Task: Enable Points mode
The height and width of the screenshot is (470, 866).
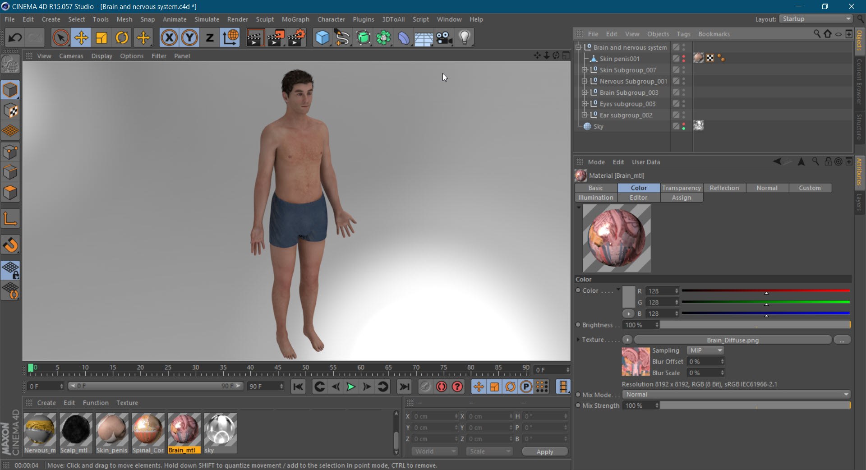Action: [10, 152]
